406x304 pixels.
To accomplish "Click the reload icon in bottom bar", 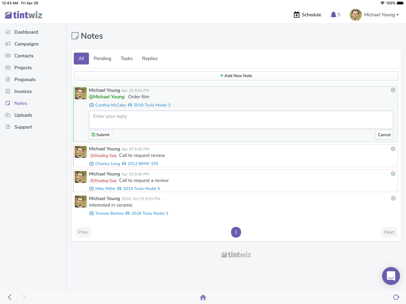I will tap(396, 297).
